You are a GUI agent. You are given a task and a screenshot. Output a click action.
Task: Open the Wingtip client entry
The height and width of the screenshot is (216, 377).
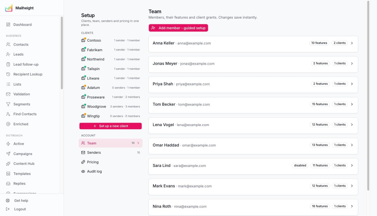point(111,116)
